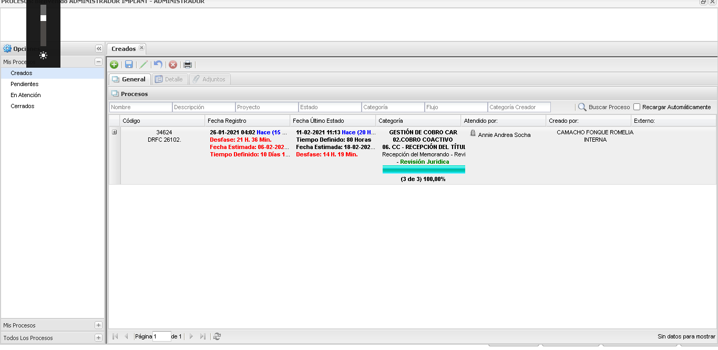This screenshot has height=350, width=718.
Task: Click the brightness slider handle
Action: pyautogui.click(x=44, y=18)
